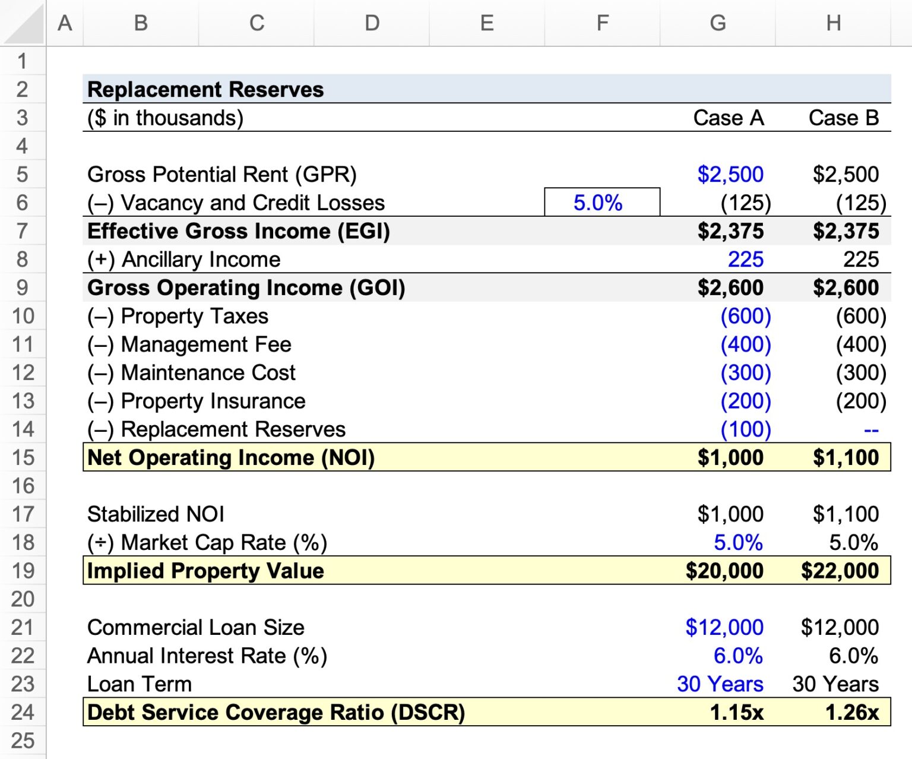912x759 pixels.
Task: Select row header 24
Action: 24,712
